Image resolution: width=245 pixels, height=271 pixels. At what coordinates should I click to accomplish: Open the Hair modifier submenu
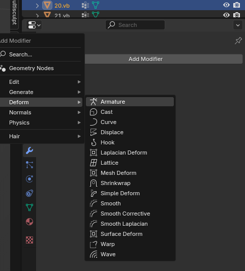click(x=41, y=136)
